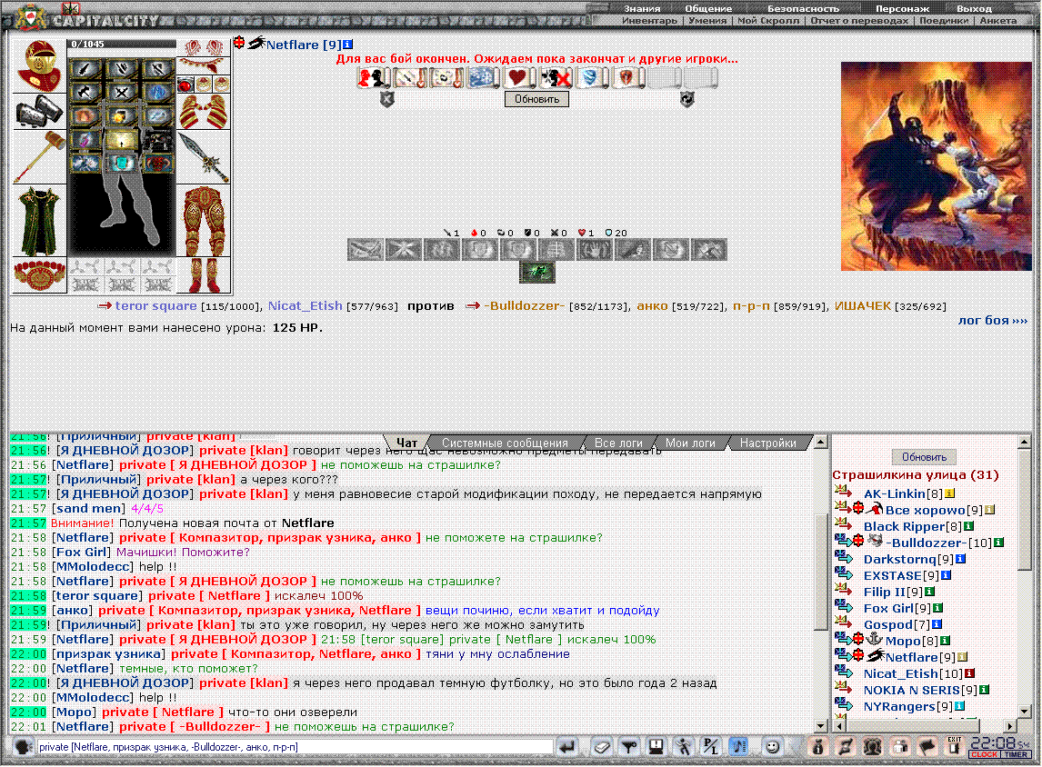Click the shield refresh icon under scrolls
1042x767 pixels.
pos(687,99)
